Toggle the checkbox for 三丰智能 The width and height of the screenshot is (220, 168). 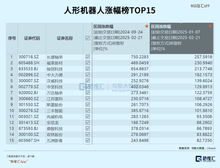88,111
